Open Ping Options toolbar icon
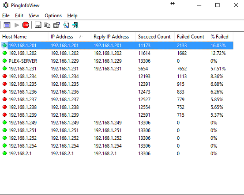Image resolution: width=244 pixels, height=195 pixels. 7,25
